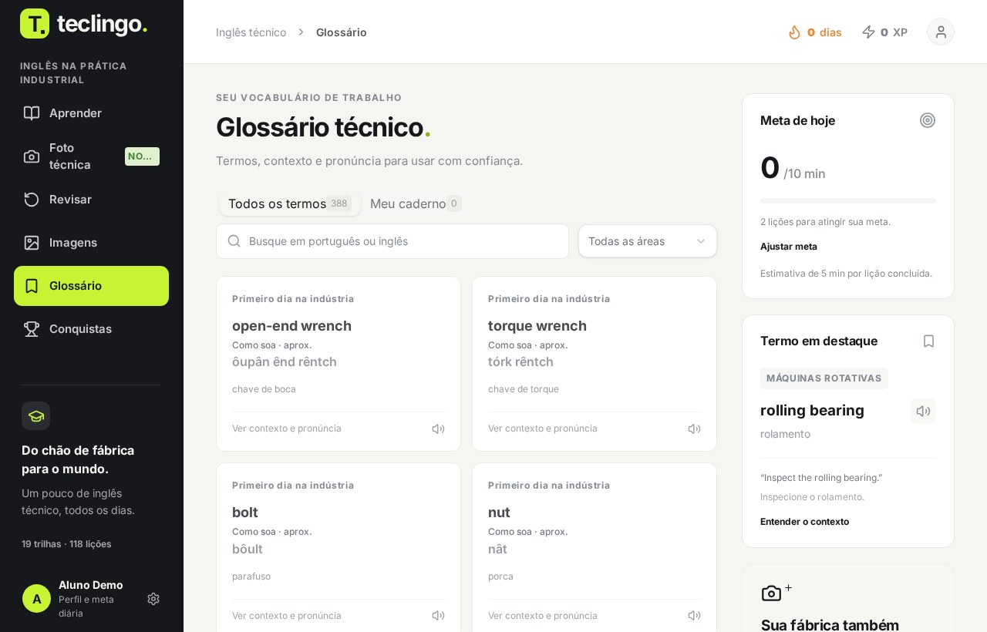Play audio for rolling bearing
Image resolution: width=987 pixels, height=632 pixels.
point(923,412)
